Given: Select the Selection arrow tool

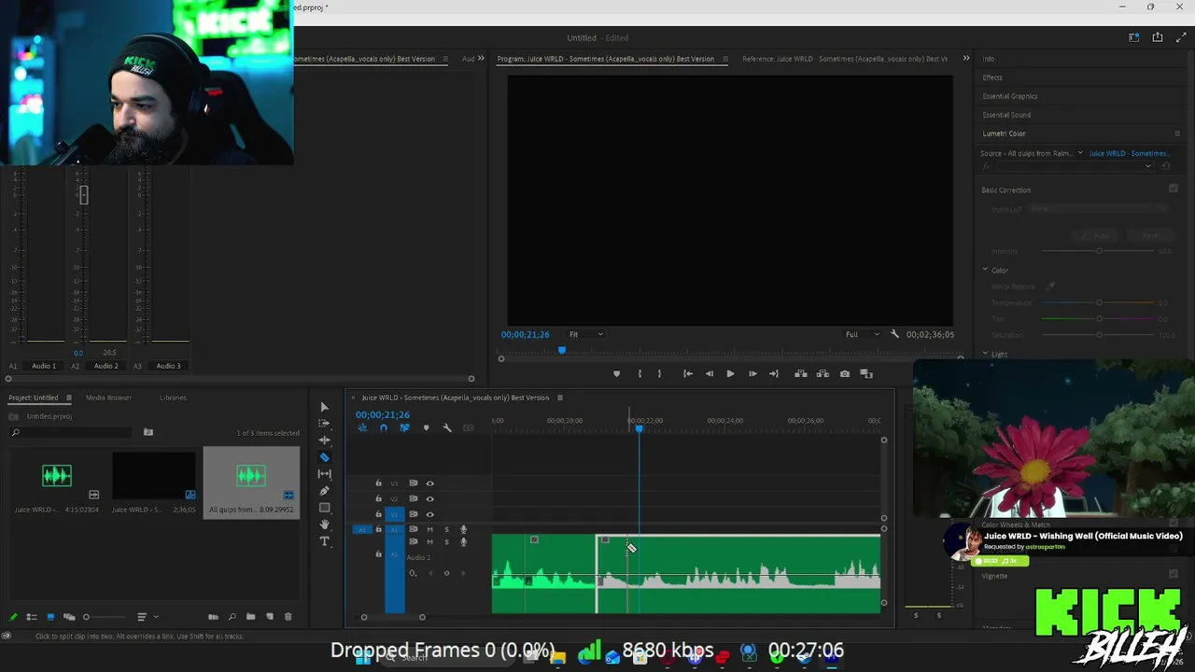Looking at the screenshot, I should pos(324,407).
